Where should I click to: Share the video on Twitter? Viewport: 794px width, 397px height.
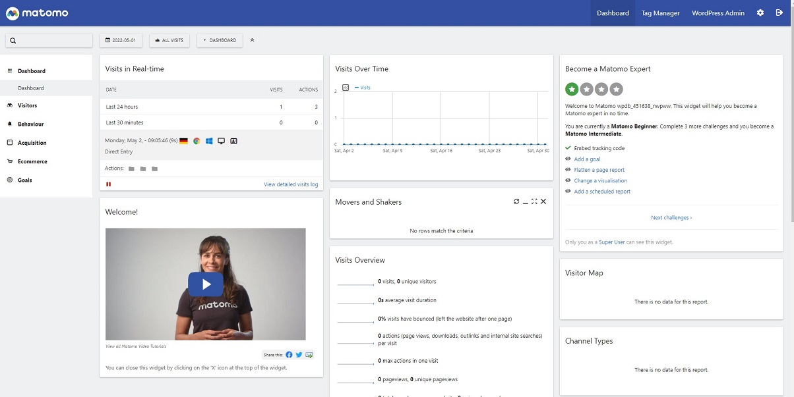pos(299,355)
